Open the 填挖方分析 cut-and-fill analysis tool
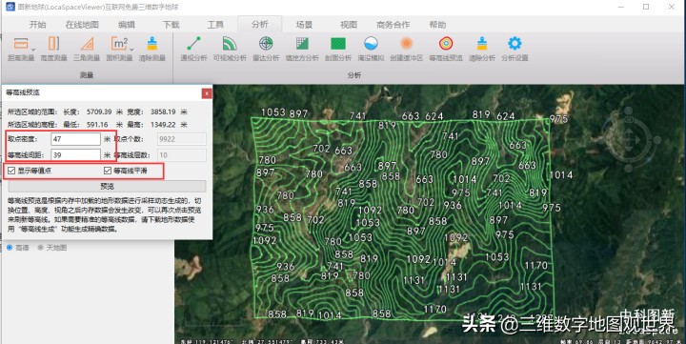 [302, 49]
